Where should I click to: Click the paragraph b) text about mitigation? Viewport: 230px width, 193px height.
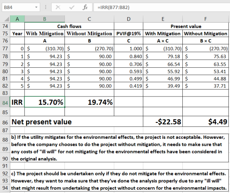click(x=119, y=148)
